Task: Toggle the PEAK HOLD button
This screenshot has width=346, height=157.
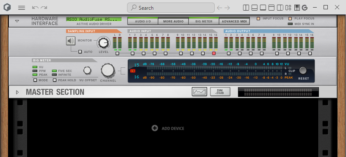Action: point(55,80)
